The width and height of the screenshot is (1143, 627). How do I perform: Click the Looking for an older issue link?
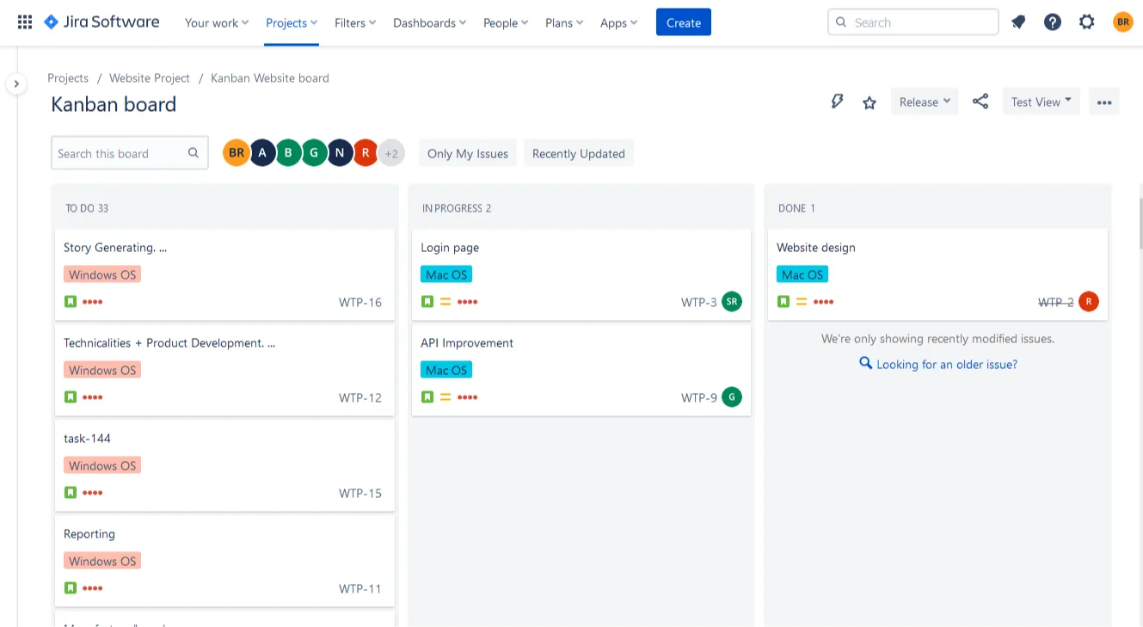click(x=945, y=364)
